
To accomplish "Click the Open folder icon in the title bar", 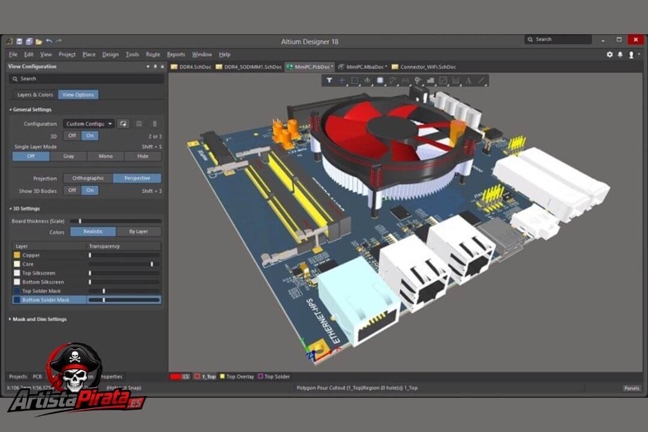I will click(39, 41).
